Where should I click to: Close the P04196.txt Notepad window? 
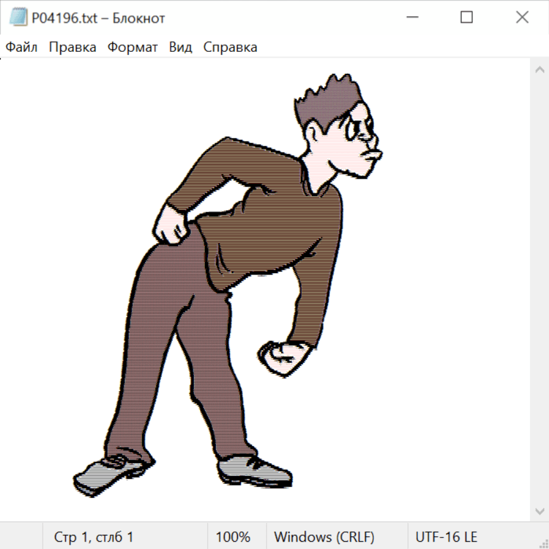pos(522,18)
